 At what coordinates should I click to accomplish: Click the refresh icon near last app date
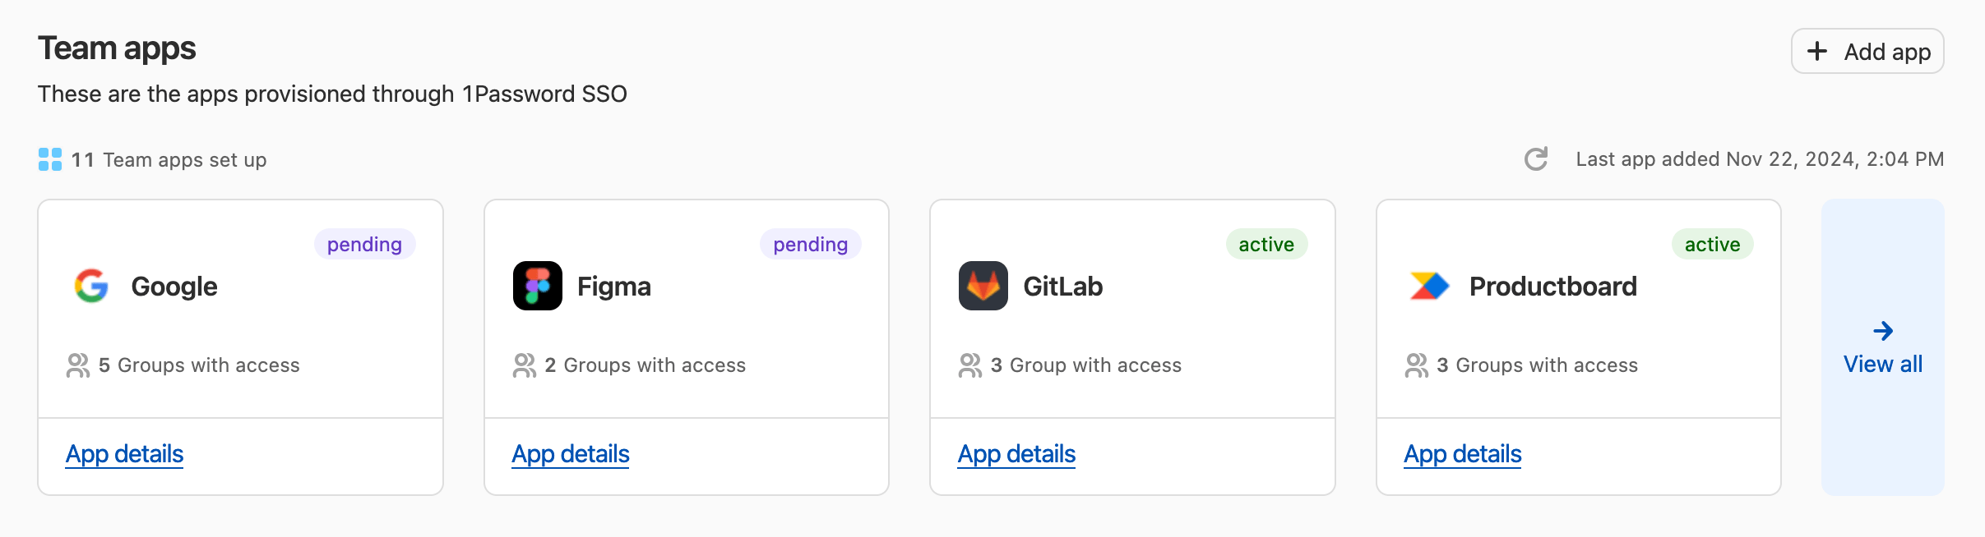tap(1535, 158)
